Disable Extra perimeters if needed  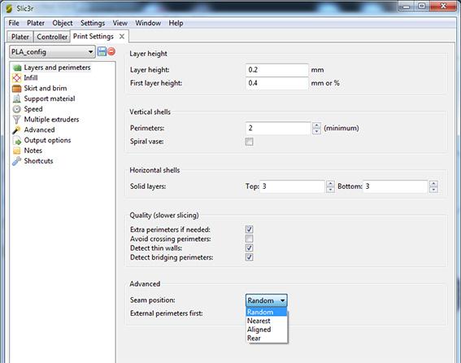click(249, 230)
